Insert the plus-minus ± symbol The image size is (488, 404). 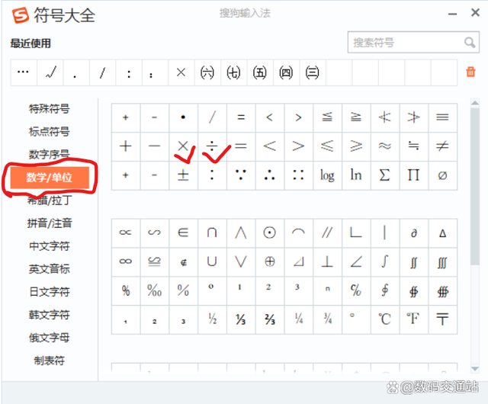pyautogui.click(x=183, y=175)
